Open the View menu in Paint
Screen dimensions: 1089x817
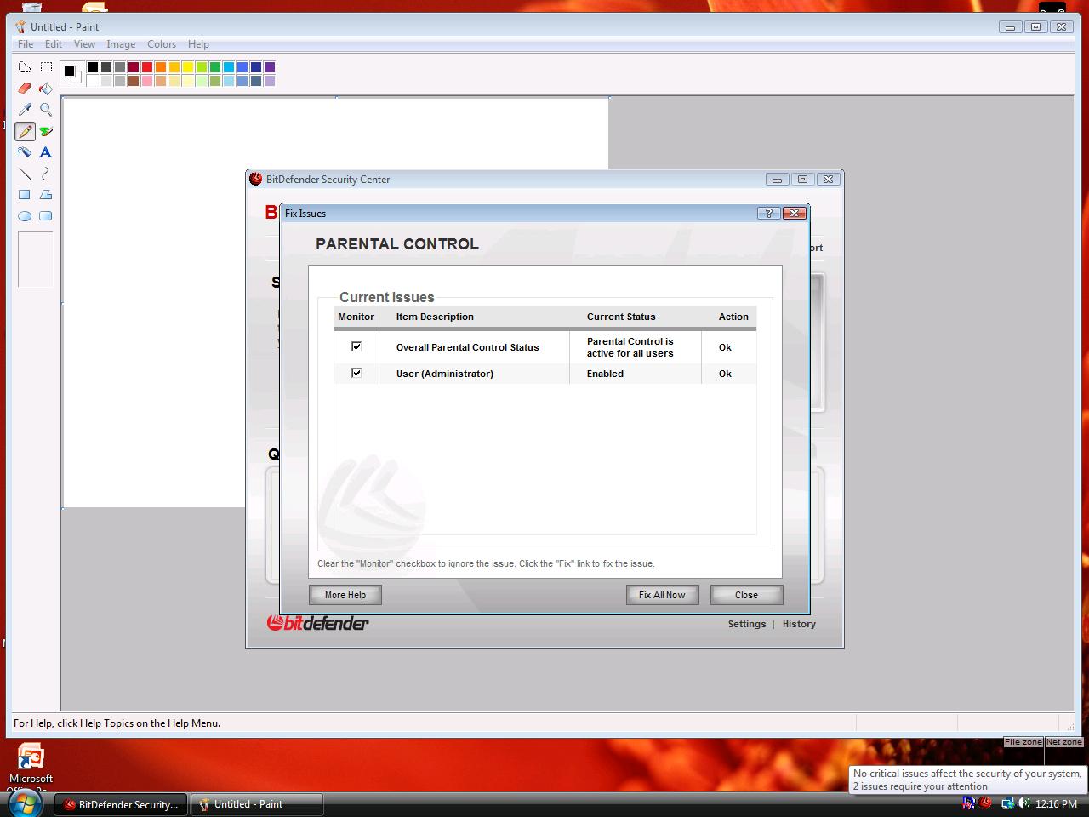pos(84,44)
